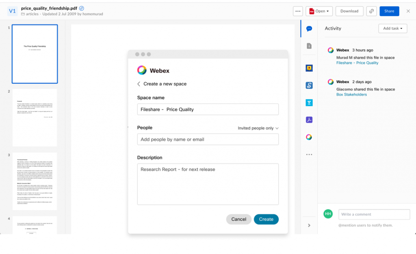Click the Add people input field

point(208,139)
